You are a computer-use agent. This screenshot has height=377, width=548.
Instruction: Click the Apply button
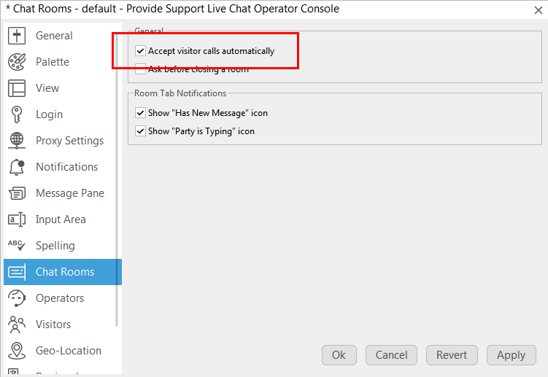pos(511,355)
